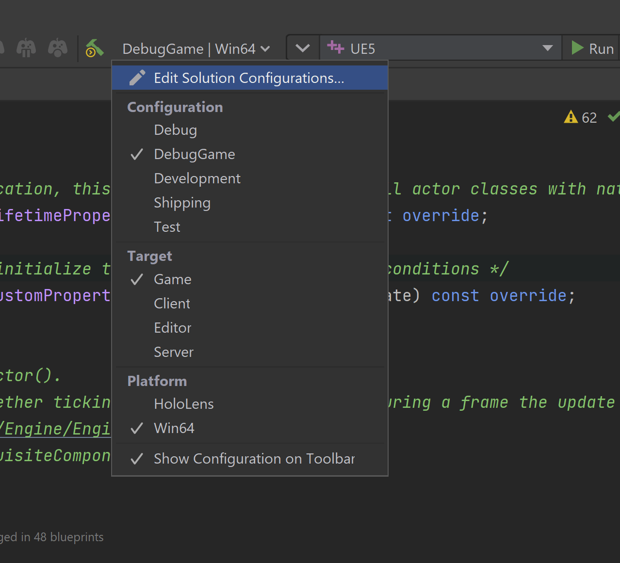620x563 pixels.
Task: Click the '48 blueprints' usage hint text
Action: click(68, 537)
